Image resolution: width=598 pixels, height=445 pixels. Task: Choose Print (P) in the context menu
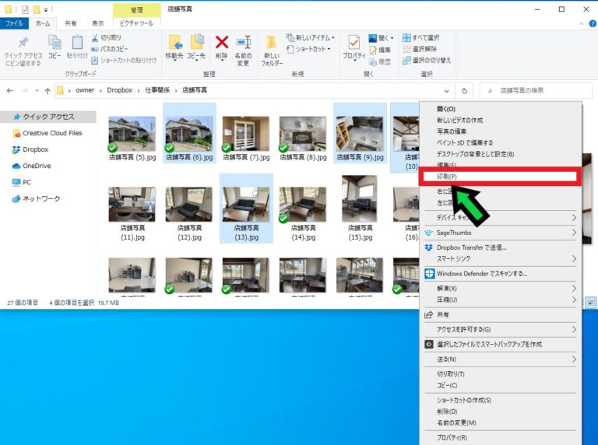[500, 177]
